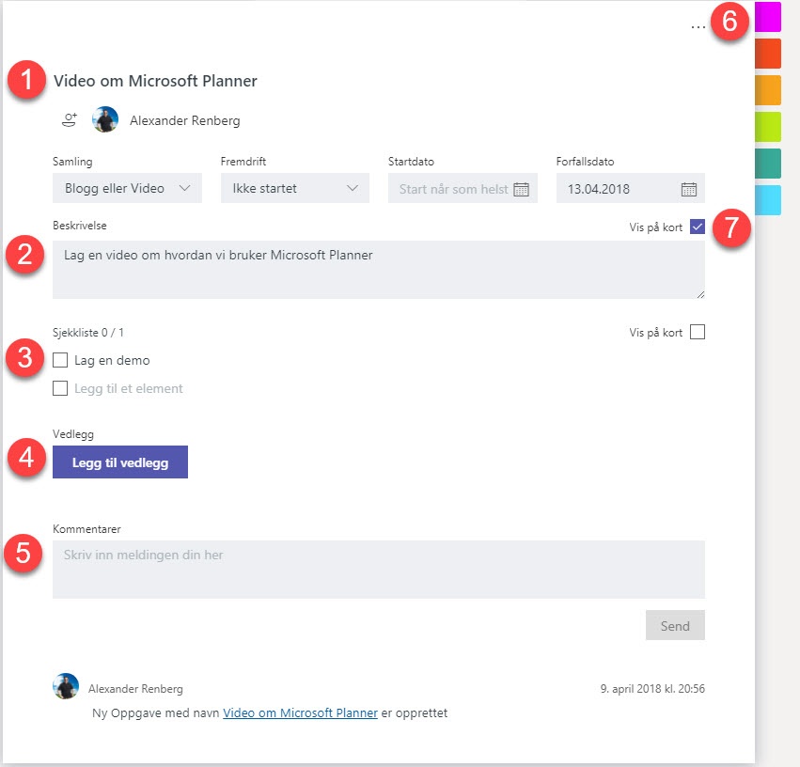
Task: Click the Startdato field Start når som helst
Action: point(463,188)
